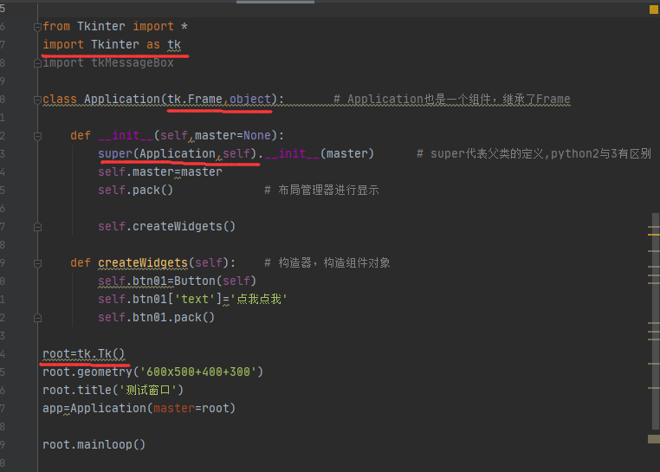Screen dimensions: 660x472
Task: Click 'tk.Frame' in class definition
Action: coord(195,100)
